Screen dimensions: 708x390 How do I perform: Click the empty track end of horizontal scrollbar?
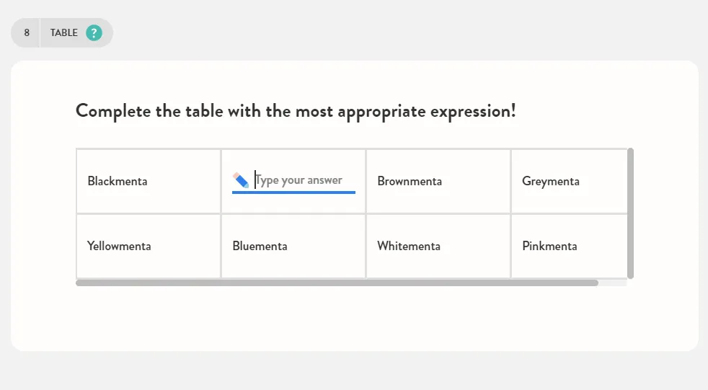613,283
